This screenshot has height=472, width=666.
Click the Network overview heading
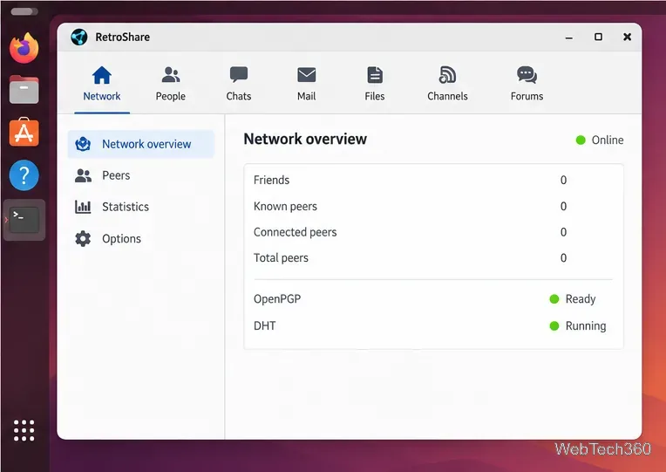[x=305, y=139]
